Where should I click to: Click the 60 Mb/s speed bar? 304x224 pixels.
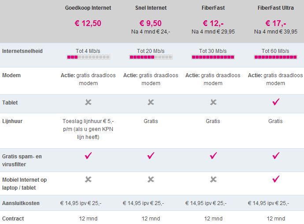[x=276, y=57]
